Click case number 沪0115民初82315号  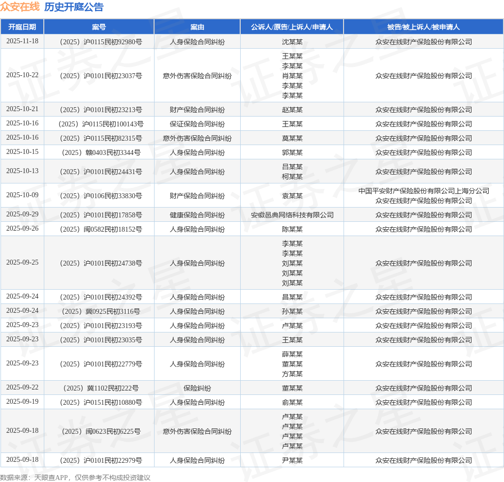pos(101,138)
